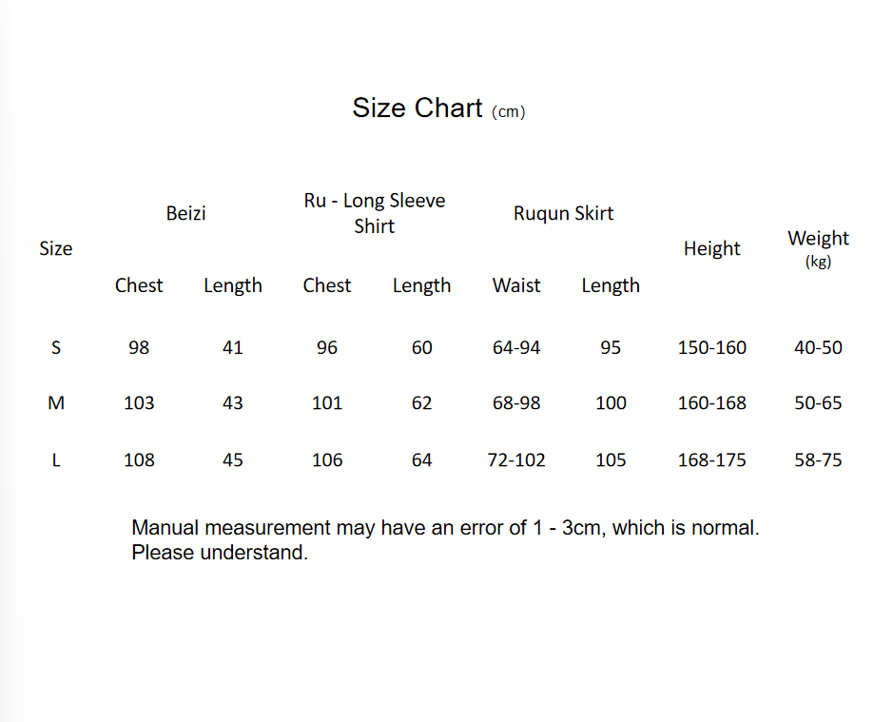
Task: Click the Height column header
Action: (711, 248)
